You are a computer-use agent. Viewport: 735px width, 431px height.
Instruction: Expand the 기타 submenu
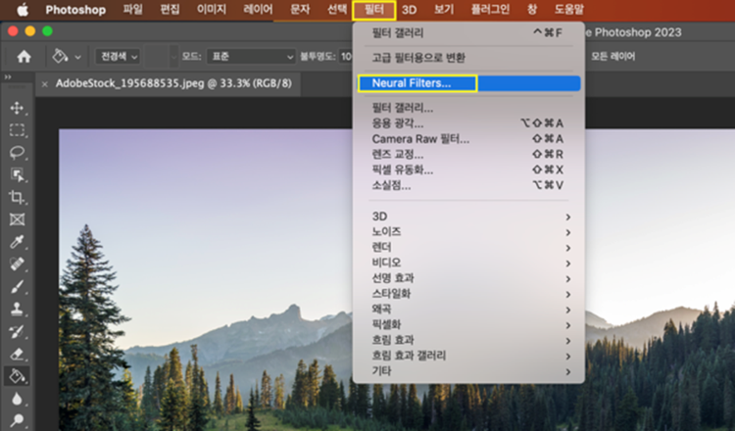coord(468,371)
